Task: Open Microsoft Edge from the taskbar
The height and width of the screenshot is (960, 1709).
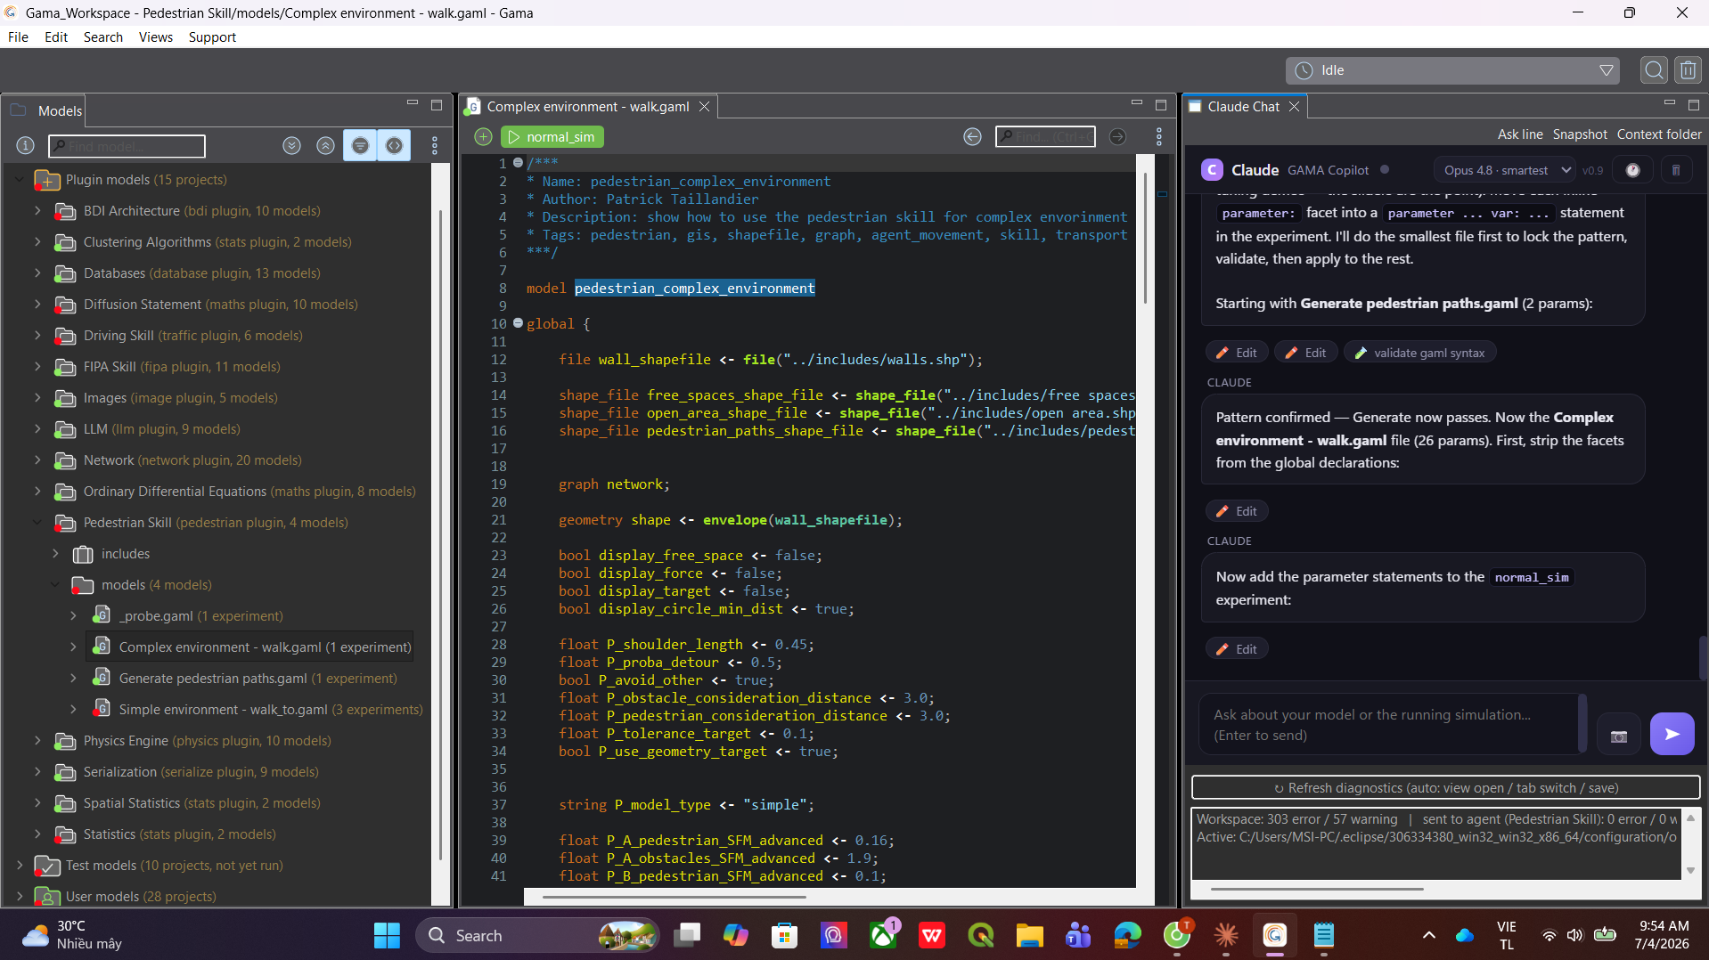Action: 1127,936
